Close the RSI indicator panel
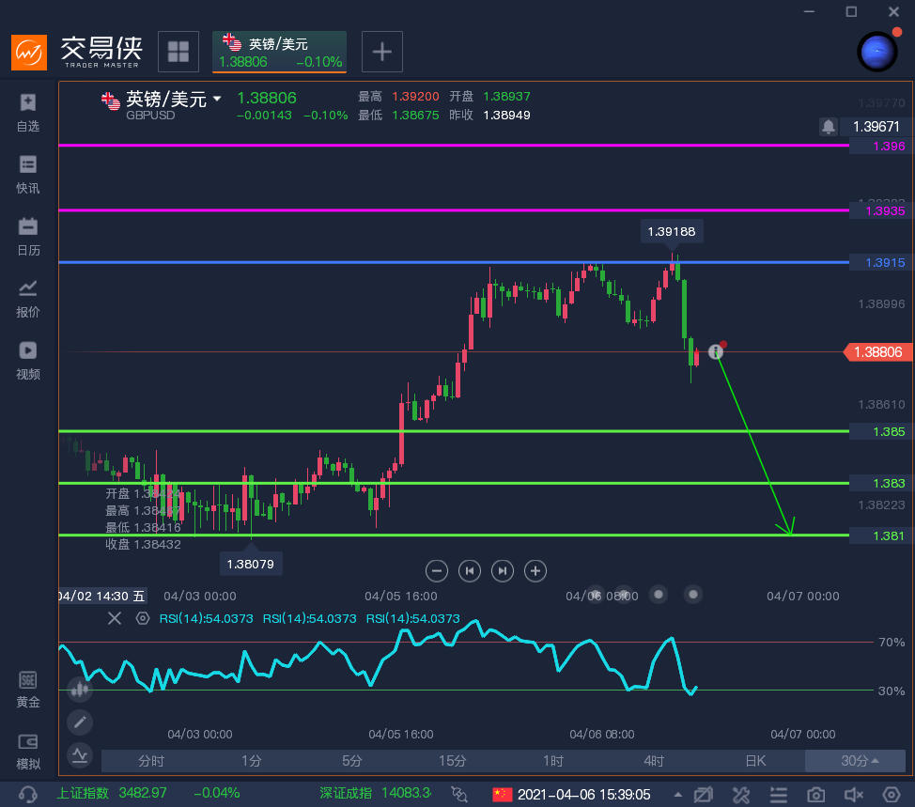 [x=115, y=618]
